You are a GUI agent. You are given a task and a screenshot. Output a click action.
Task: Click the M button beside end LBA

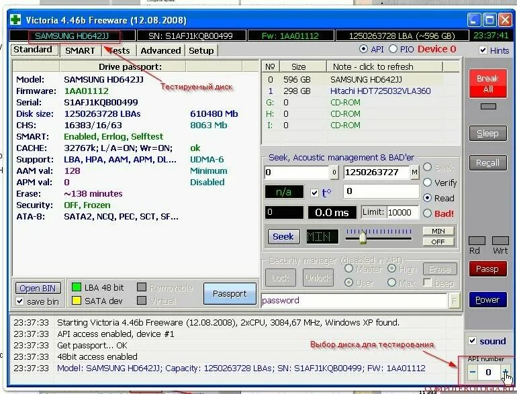pyautogui.click(x=414, y=173)
